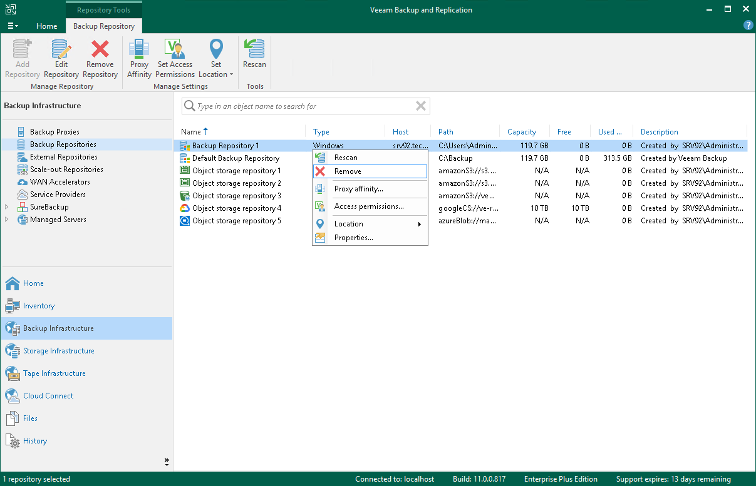
Task: Choose Proxy affinity from context menu
Action: [x=370, y=189]
